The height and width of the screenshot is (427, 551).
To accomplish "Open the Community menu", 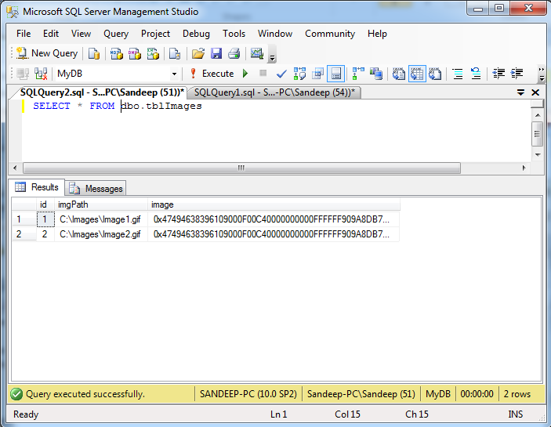I will point(330,34).
